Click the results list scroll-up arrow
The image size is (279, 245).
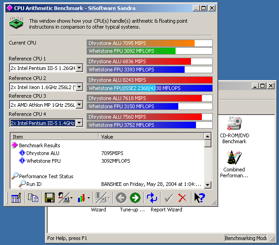(207, 136)
